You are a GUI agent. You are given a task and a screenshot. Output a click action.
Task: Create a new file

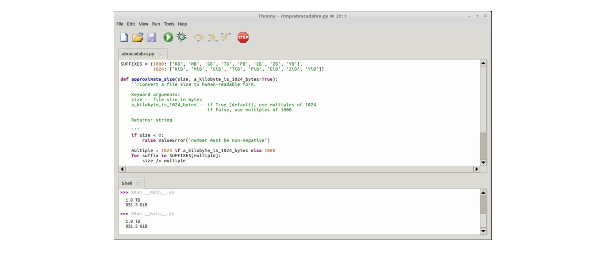tap(124, 37)
